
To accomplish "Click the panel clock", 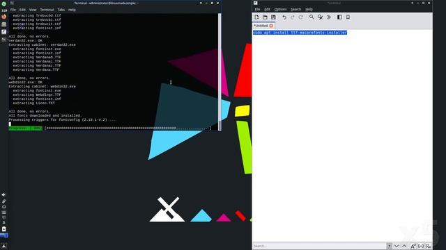I will tap(4, 10).
